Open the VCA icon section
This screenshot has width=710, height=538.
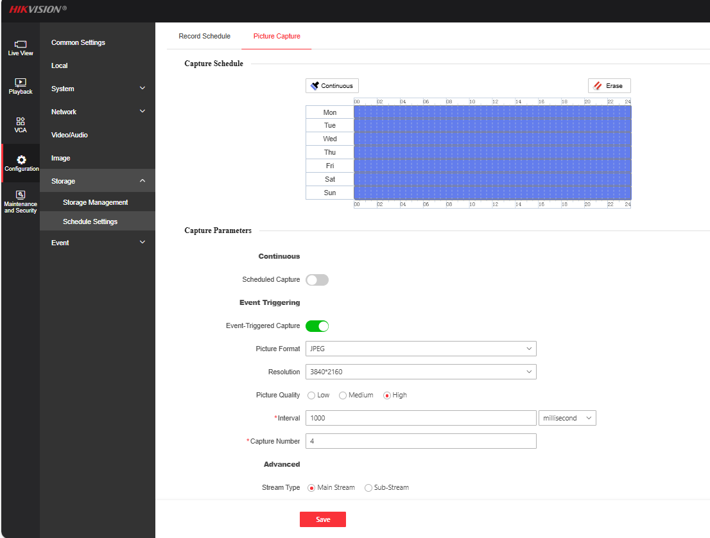[21, 125]
